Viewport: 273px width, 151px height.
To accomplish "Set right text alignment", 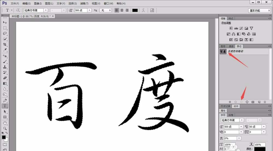I will 127,10.
